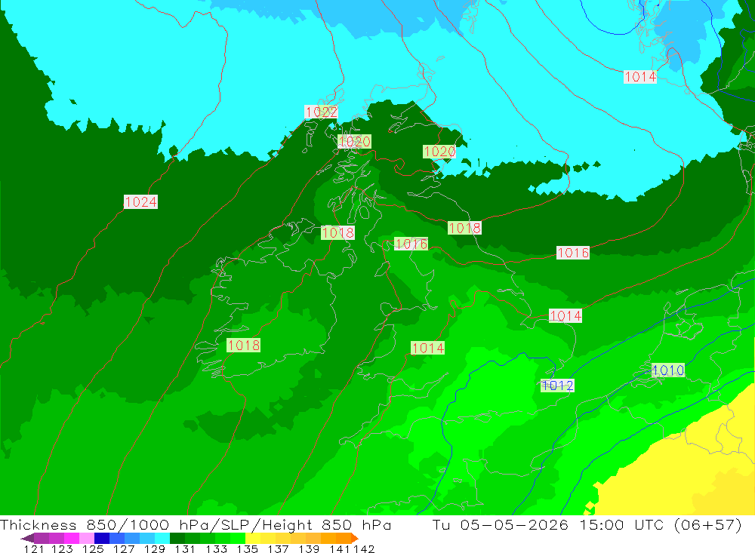Image resolution: width=755 pixels, height=553 pixels.
Task: Click legend value 142
Action: coord(364,548)
